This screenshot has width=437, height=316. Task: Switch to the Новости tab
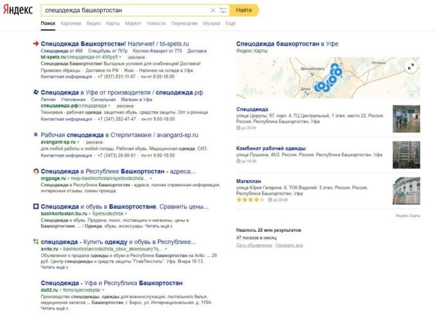156,23
